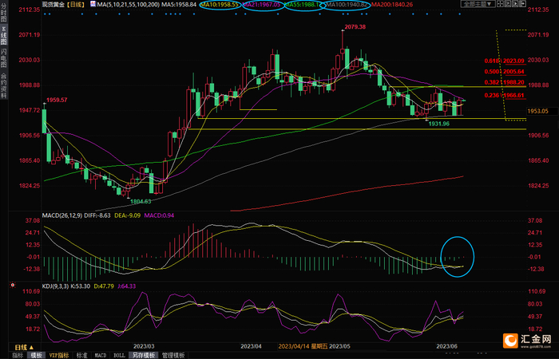Click the MA100:1940.82 label
The image size is (559, 359).
[x=347, y=5]
